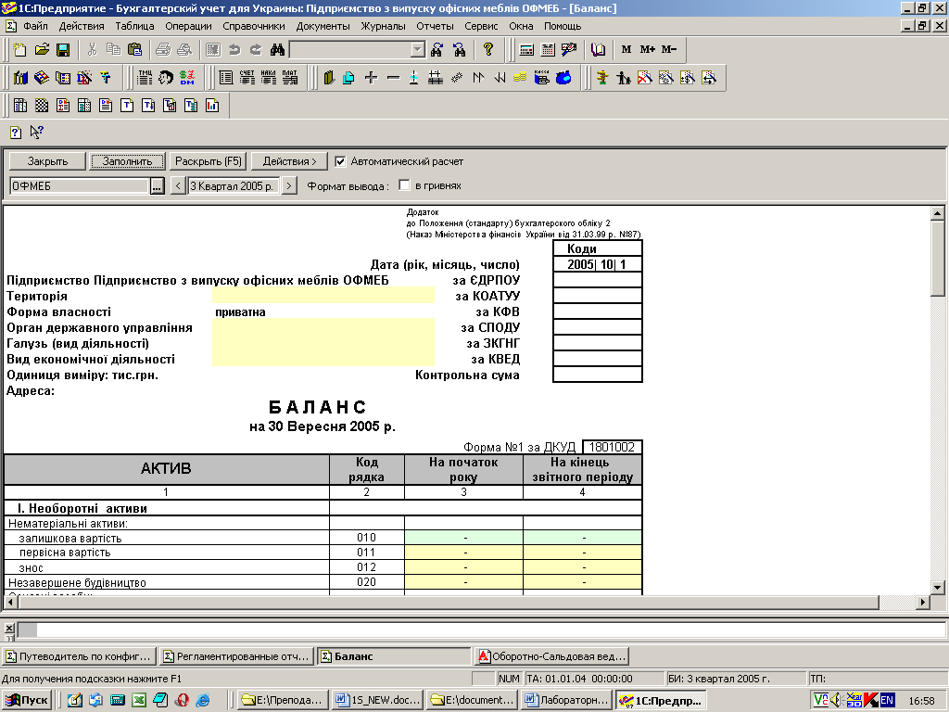
Task: Click the volume speaker tray icon
Action: 837,701
